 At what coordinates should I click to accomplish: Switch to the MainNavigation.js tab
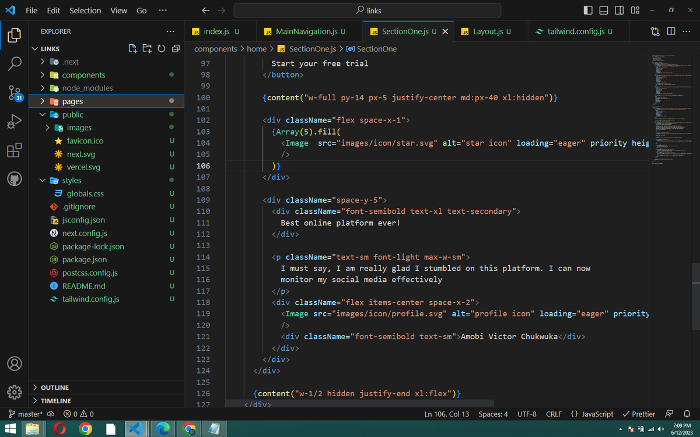click(x=310, y=31)
